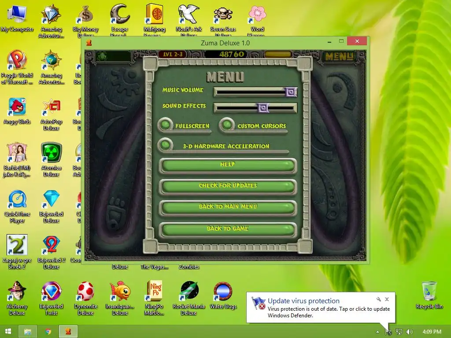Open the My Computer desktop icon
The height and width of the screenshot is (338, 451).
[x=17, y=18]
